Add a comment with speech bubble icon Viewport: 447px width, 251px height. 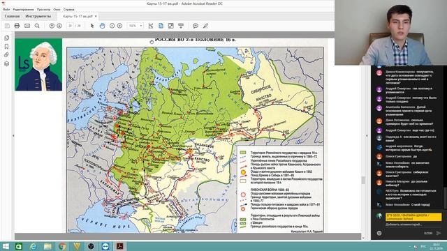point(196,26)
